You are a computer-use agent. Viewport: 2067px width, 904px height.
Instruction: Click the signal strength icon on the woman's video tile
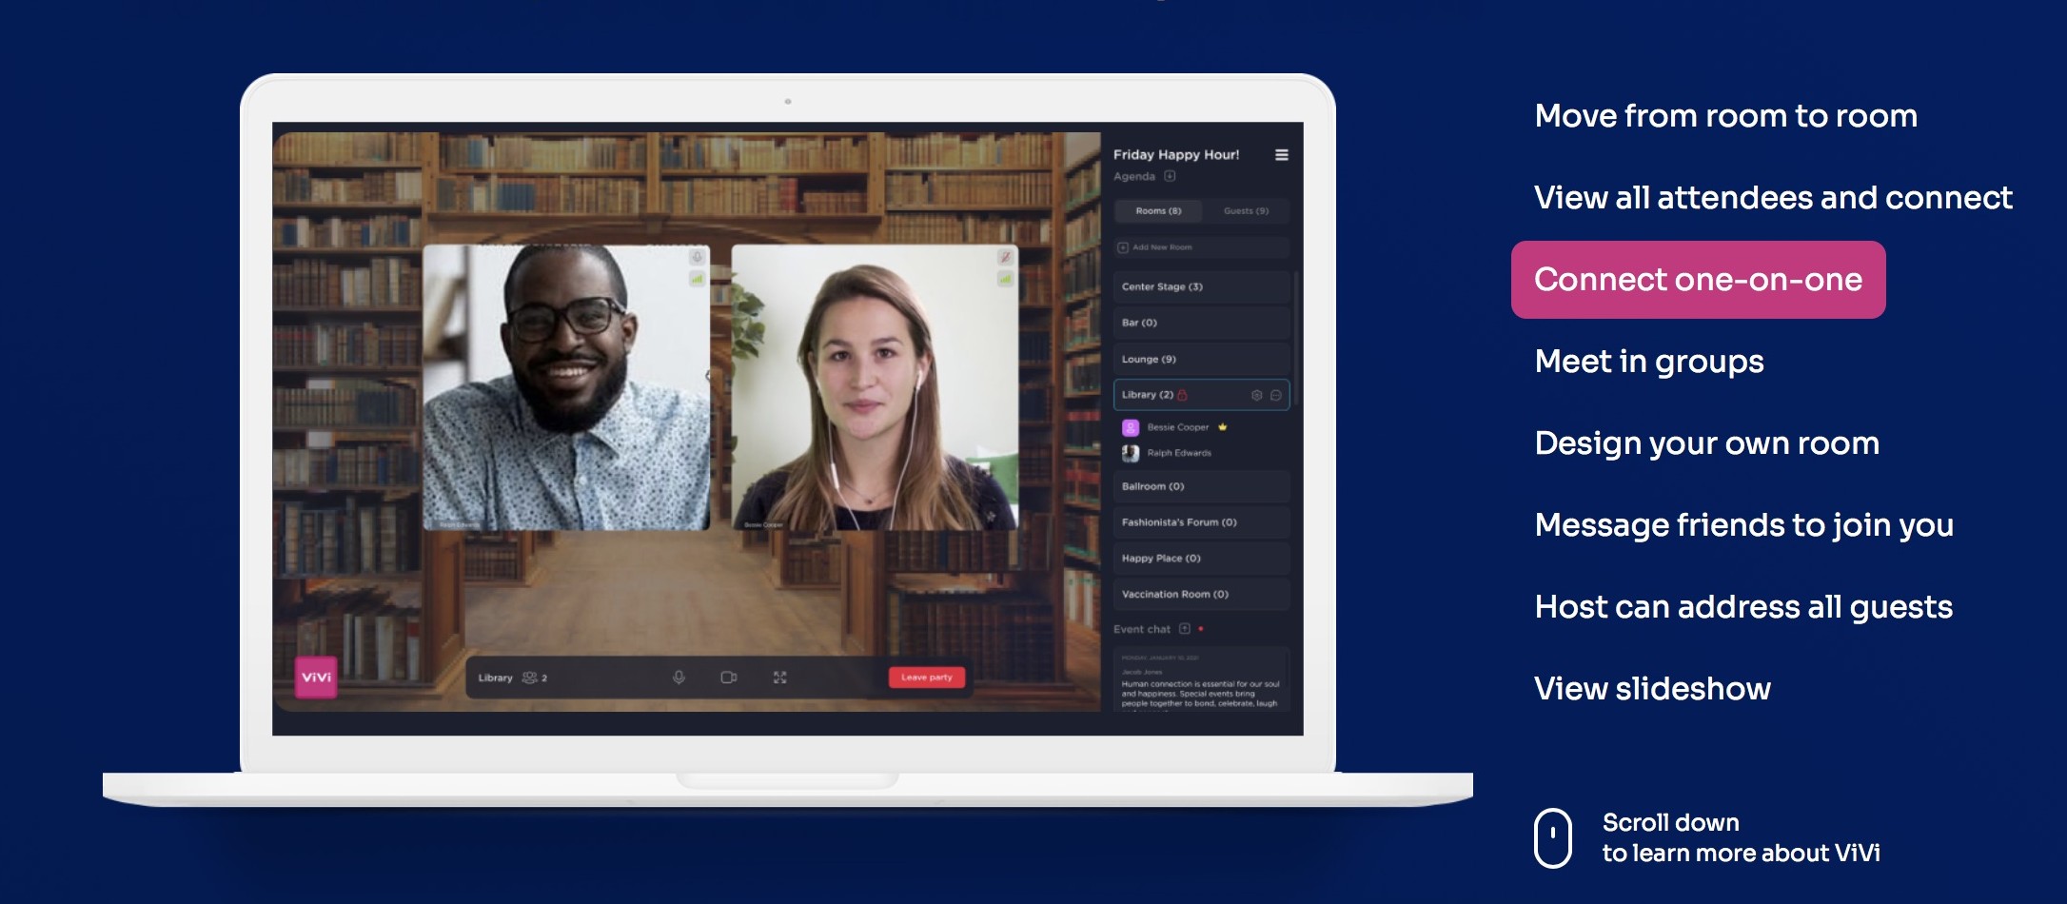point(1005,279)
